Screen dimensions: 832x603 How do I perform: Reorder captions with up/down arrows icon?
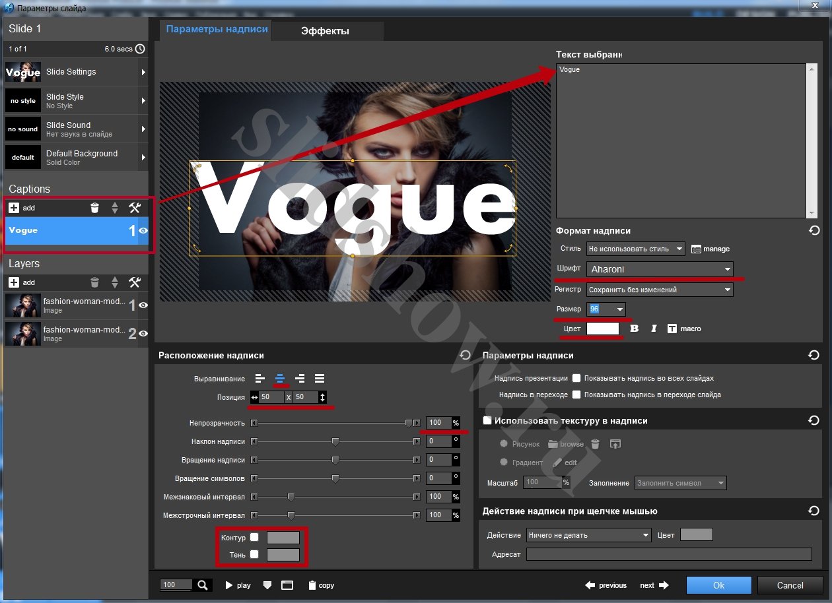click(x=115, y=208)
